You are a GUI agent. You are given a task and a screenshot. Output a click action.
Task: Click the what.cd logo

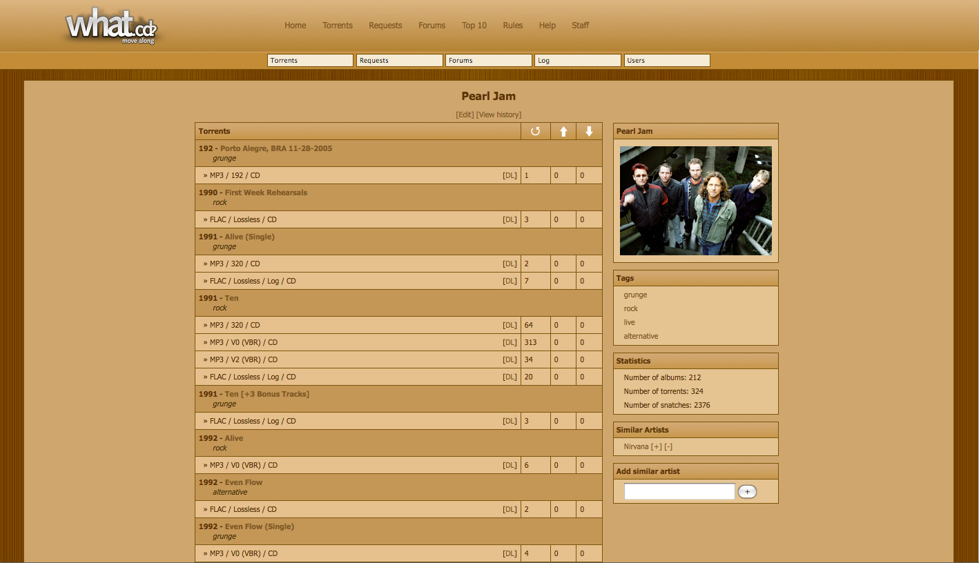point(110,28)
